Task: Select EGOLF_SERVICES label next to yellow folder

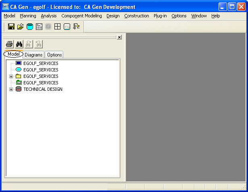Action: pyautogui.click(x=41, y=76)
